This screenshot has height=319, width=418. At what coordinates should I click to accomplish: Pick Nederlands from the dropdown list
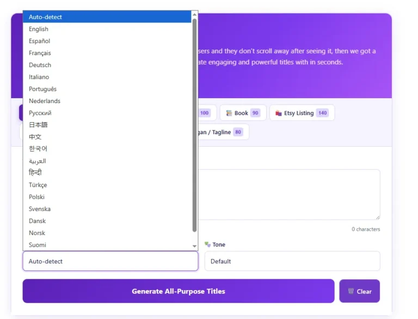click(x=45, y=101)
